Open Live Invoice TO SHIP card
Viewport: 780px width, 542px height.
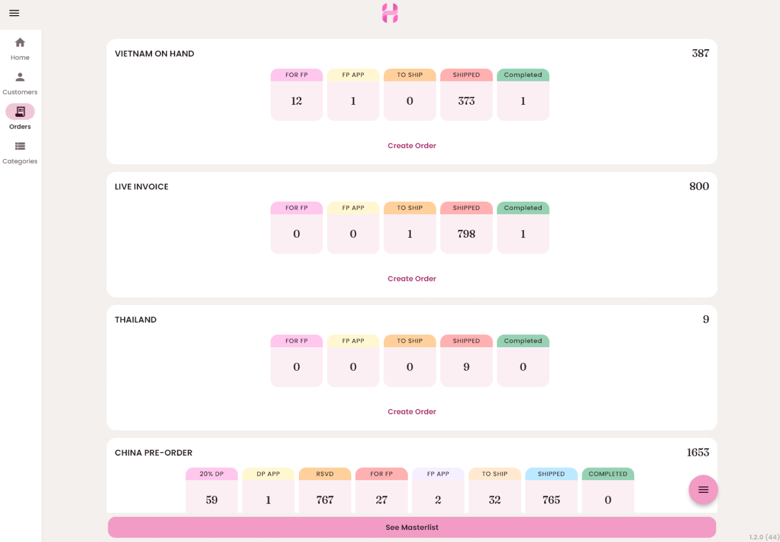(409, 227)
